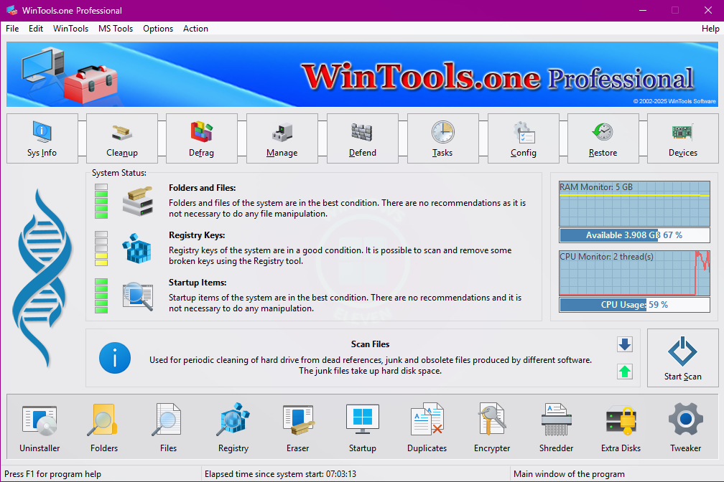Viewport: 724px width, 482px height.
Task: Click the Folders and Files level indicator
Action: 101,201
